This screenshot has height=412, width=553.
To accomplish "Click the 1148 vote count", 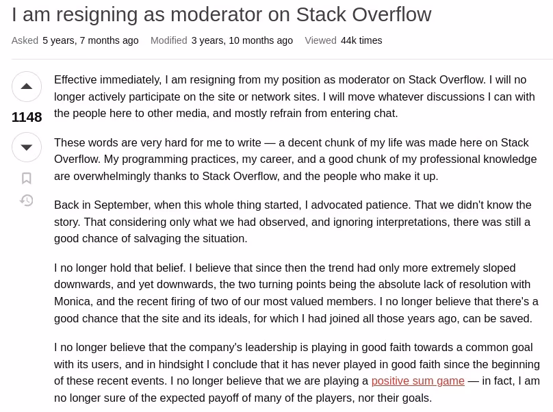I will point(27,117).
